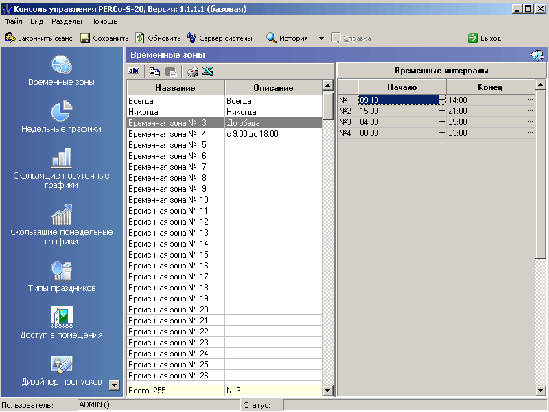Open Скользящие посуточные графики section
The image size is (549, 412).
(x=61, y=168)
